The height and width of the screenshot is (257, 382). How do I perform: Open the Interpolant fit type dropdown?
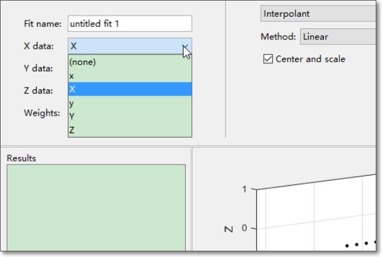point(319,14)
